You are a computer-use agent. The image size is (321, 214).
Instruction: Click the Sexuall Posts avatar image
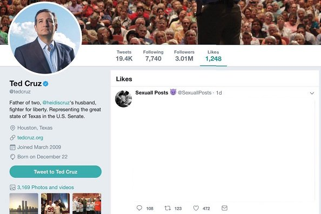tap(123, 99)
